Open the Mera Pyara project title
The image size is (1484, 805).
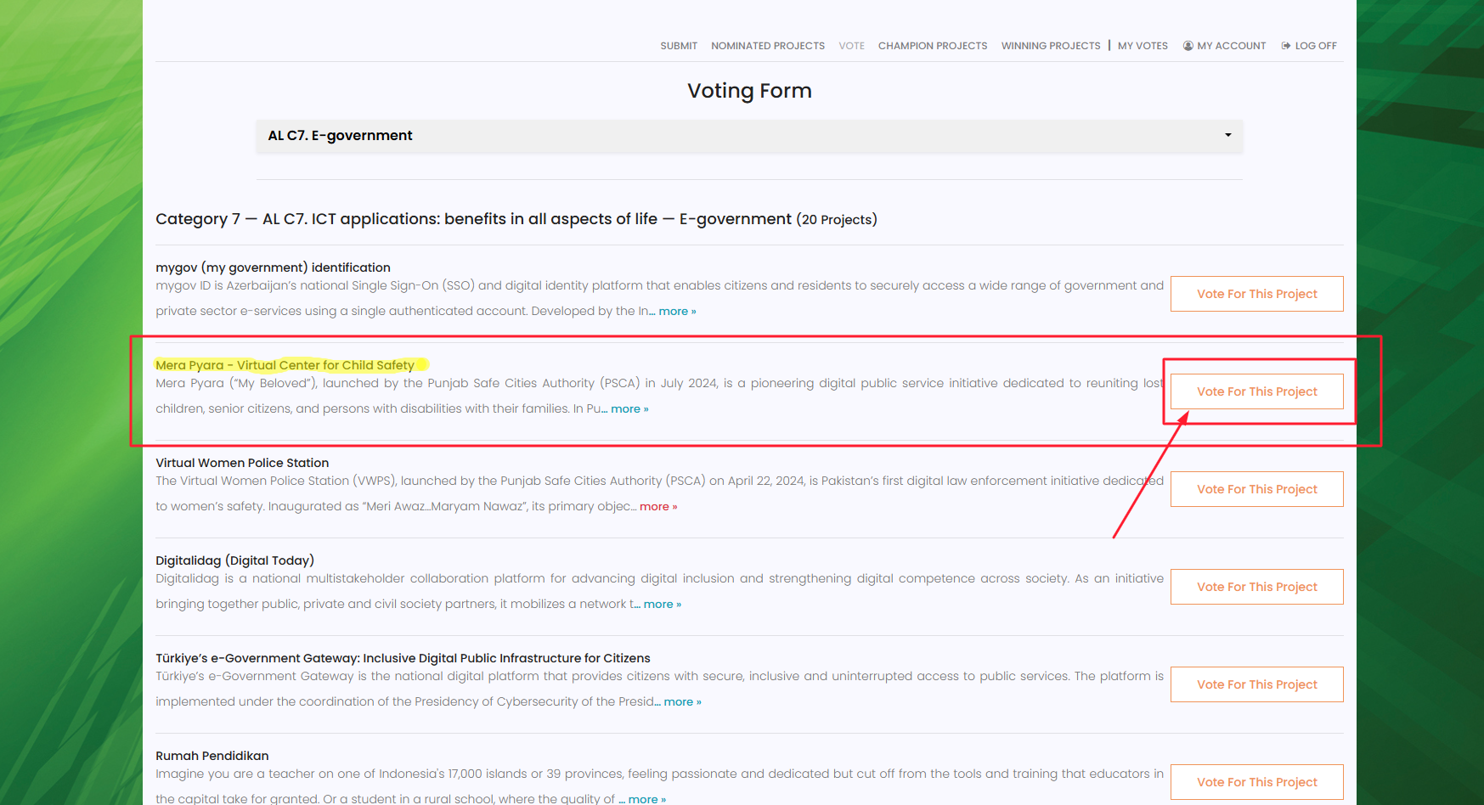coord(285,365)
